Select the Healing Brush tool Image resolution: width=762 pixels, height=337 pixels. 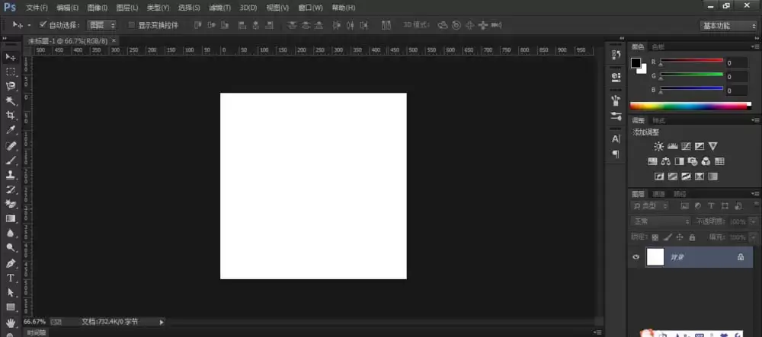click(11, 145)
